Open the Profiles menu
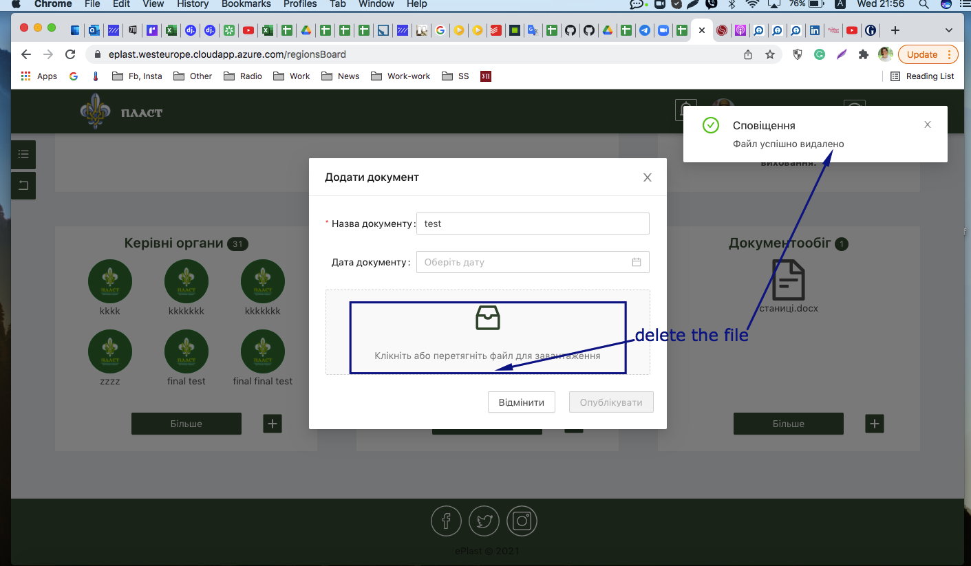This screenshot has width=971, height=566. click(x=300, y=4)
